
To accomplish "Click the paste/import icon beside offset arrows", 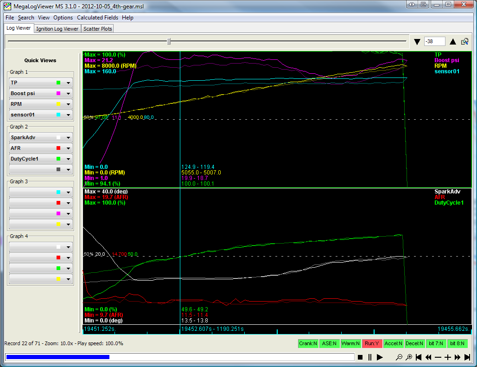I will pyautogui.click(x=464, y=41).
